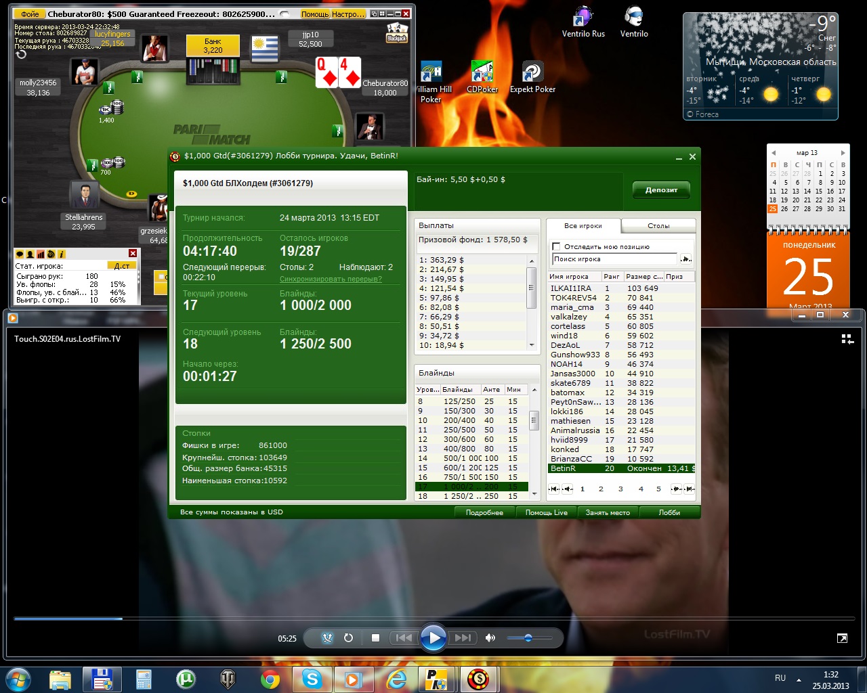Open the bar chart statistics icon
This screenshot has height=693, width=867.
[x=41, y=254]
